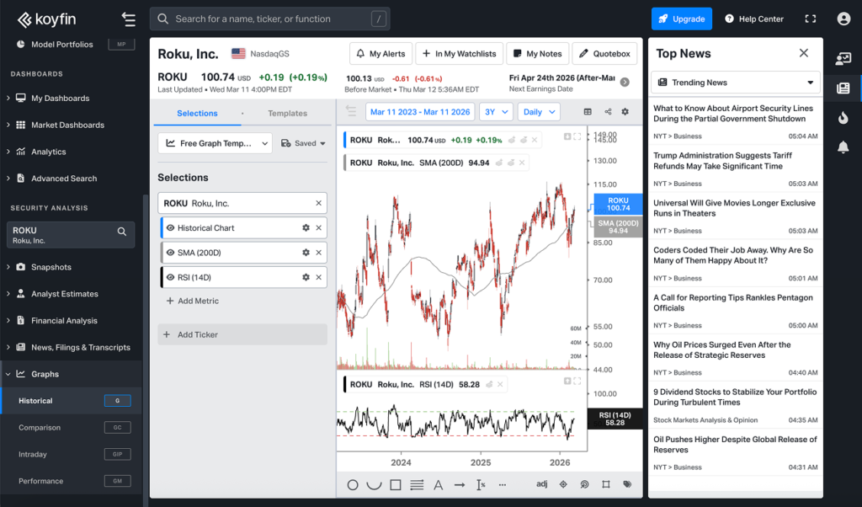
Task: Switch to the Templates tab
Action: click(x=287, y=114)
